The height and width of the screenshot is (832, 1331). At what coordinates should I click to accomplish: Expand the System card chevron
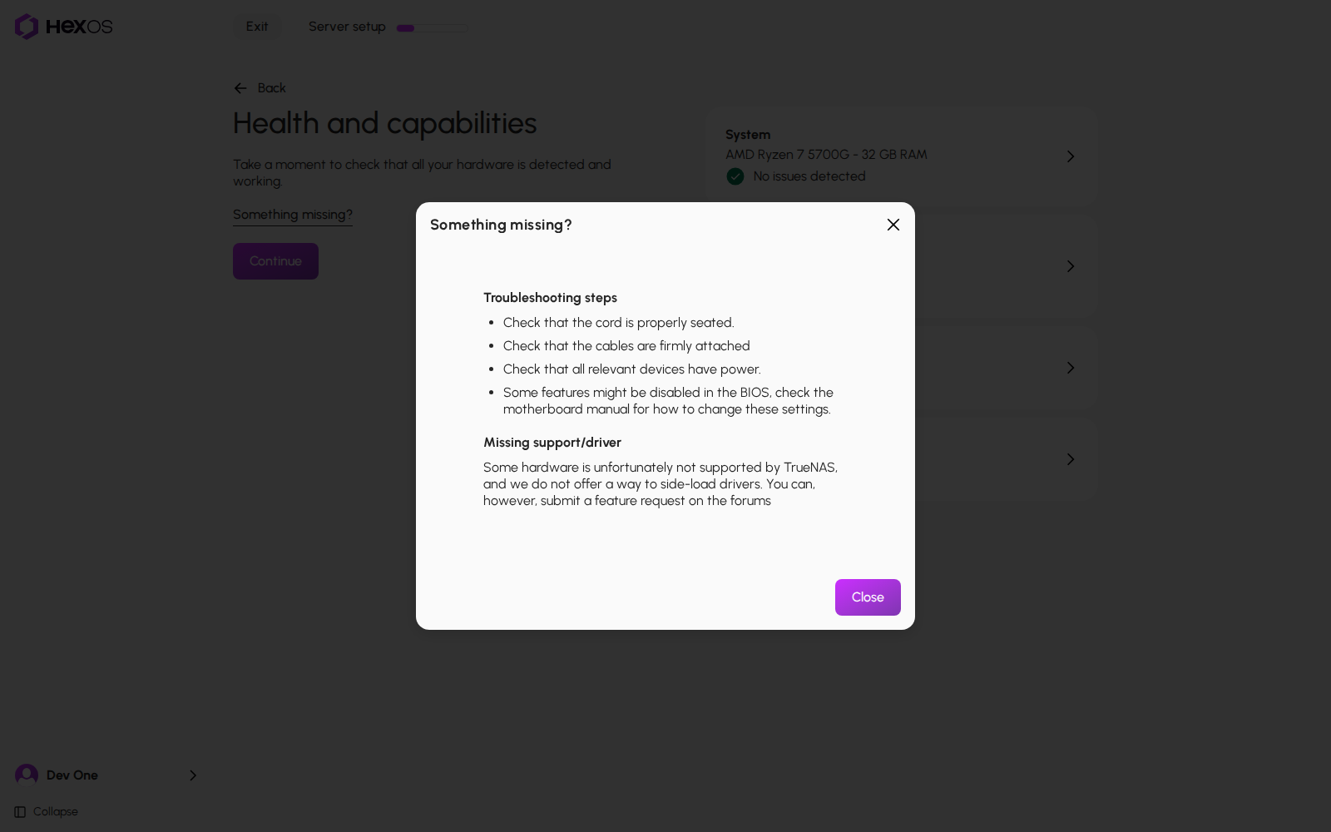[x=1071, y=156]
